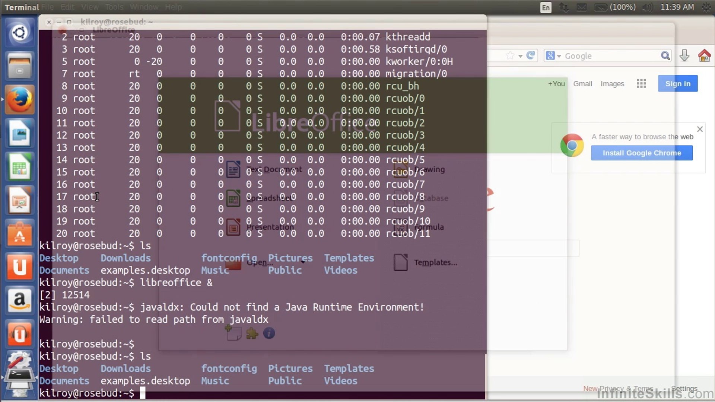Go to Firefox home page icon
The image size is (715, 402).
tap(704, 56)
